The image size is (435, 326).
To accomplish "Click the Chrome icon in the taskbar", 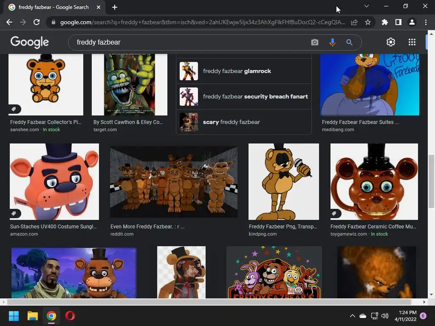I will 51,316.
